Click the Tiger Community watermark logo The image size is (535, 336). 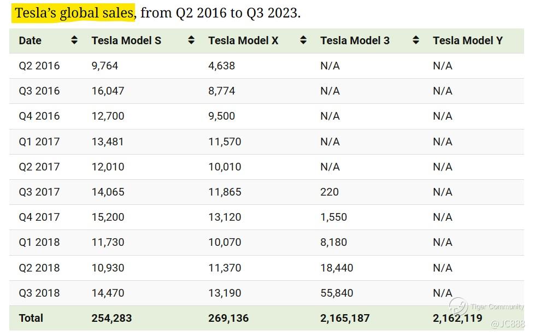pyautogui.click(x=458, y=306)
